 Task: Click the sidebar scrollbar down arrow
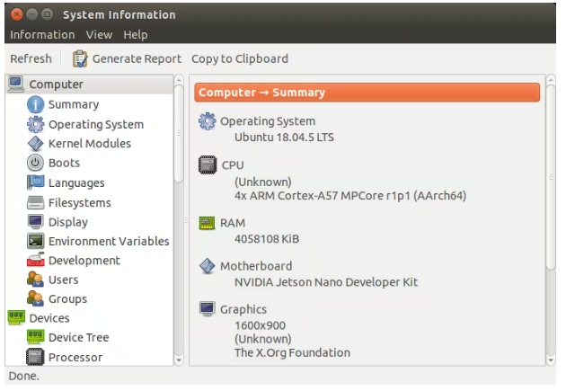pyautogui.click(x=179, y=360)
